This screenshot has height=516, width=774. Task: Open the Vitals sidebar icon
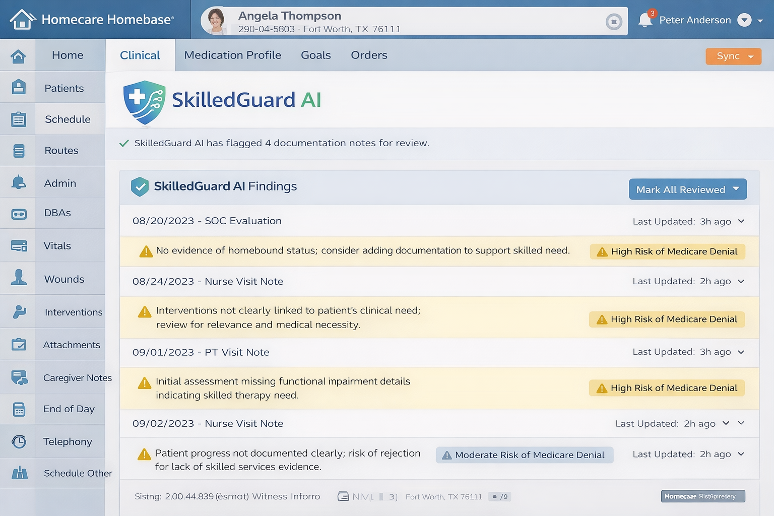click(19, 246)
